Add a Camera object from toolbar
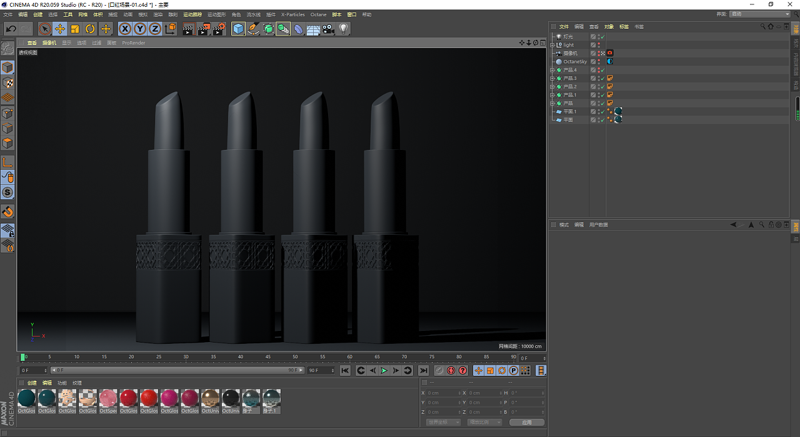Image resolution: width=800 pixels, height=437 pixels. pyautogui.click(x=328, y=29)
